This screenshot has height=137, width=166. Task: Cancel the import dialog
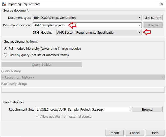[x=135, y=133]
